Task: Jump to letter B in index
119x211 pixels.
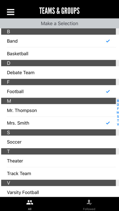Action: click(x=118, y=101)
